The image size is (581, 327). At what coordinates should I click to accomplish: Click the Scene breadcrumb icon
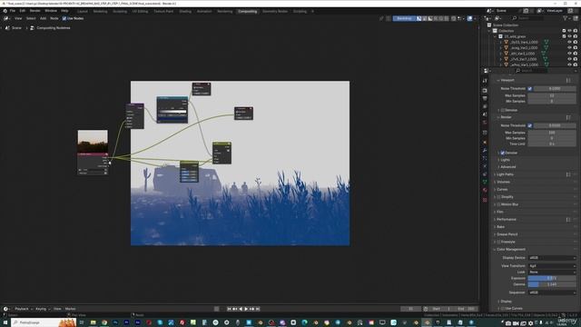coord(7,28)
